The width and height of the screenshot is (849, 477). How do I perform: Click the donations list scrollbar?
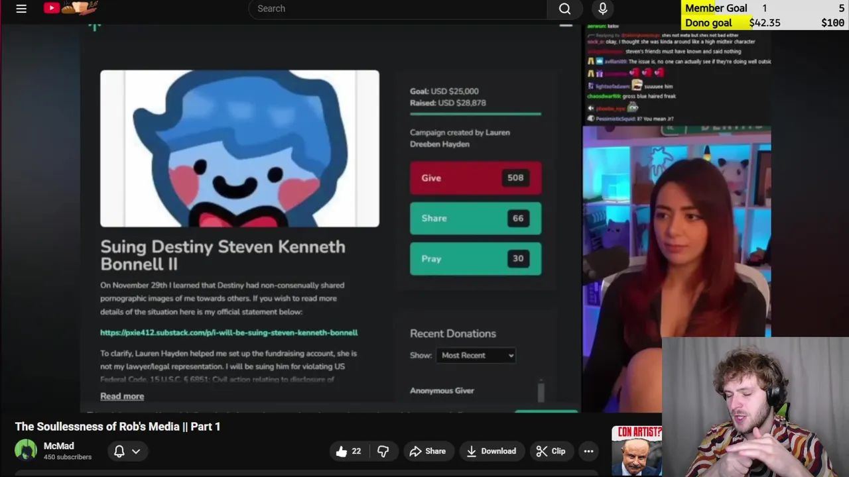click(541, 391)
